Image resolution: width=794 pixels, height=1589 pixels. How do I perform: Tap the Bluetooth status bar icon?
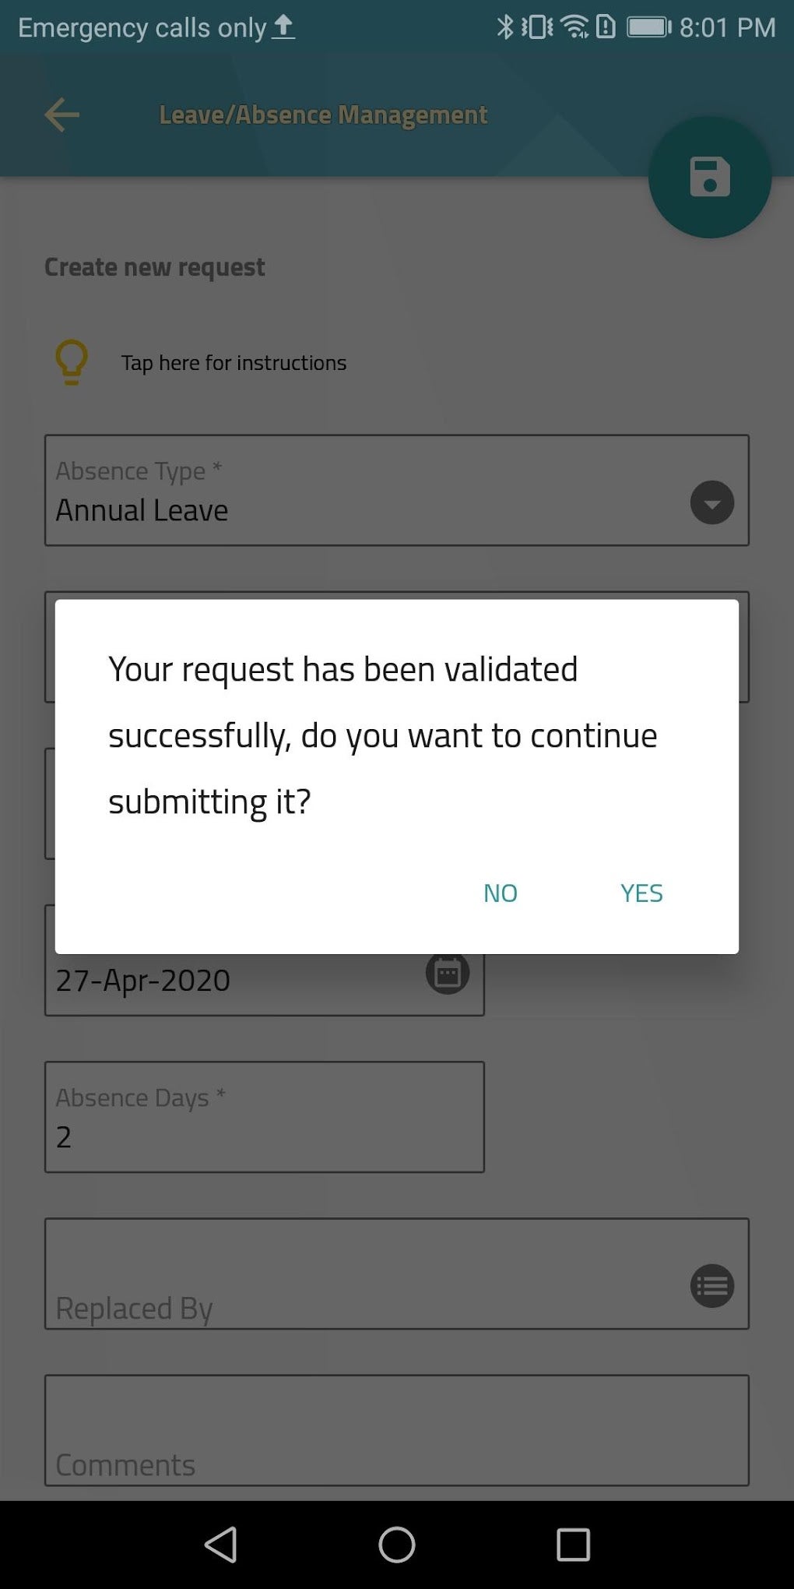tap(505, 27)
